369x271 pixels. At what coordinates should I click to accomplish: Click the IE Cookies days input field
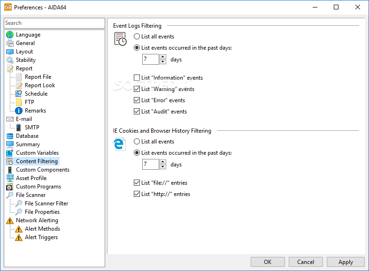click(151, 164)
